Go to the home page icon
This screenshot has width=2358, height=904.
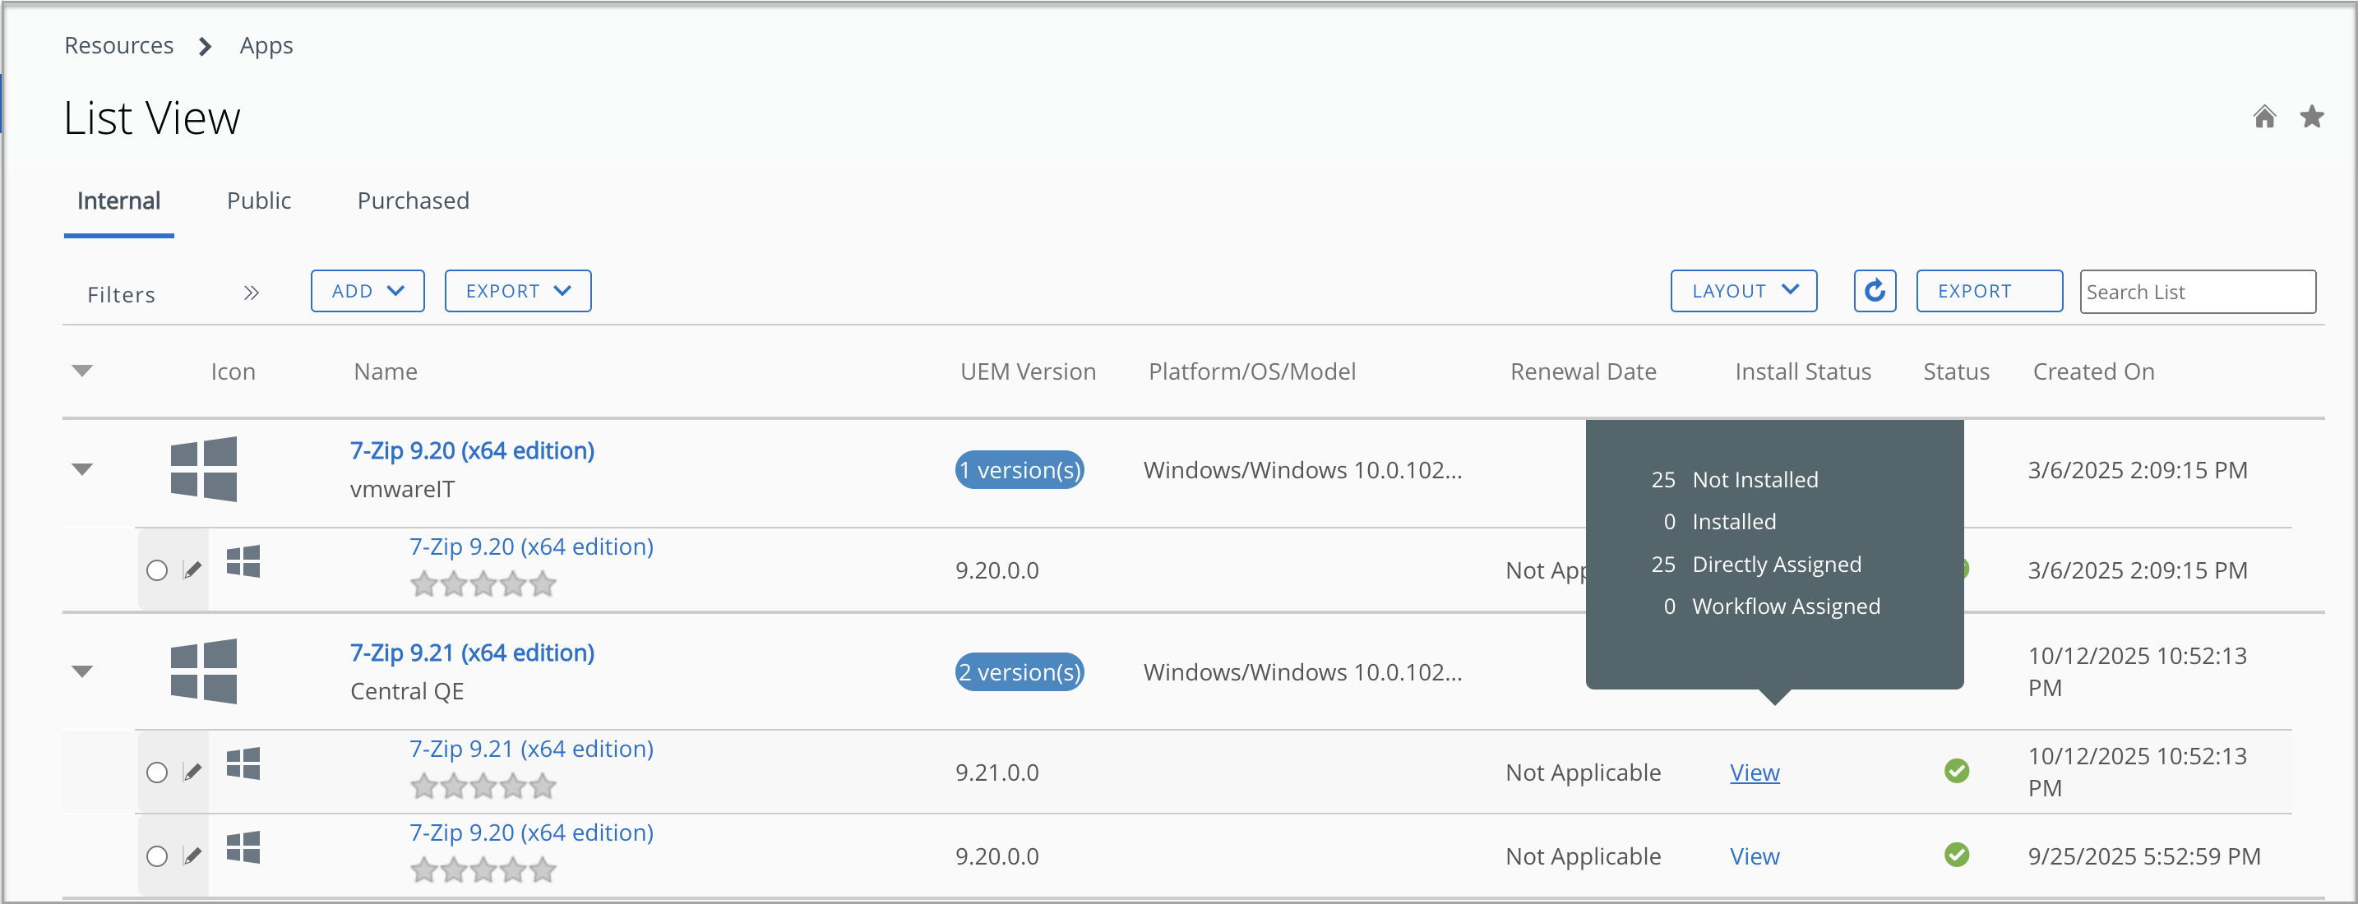[x=2264, y=118]
